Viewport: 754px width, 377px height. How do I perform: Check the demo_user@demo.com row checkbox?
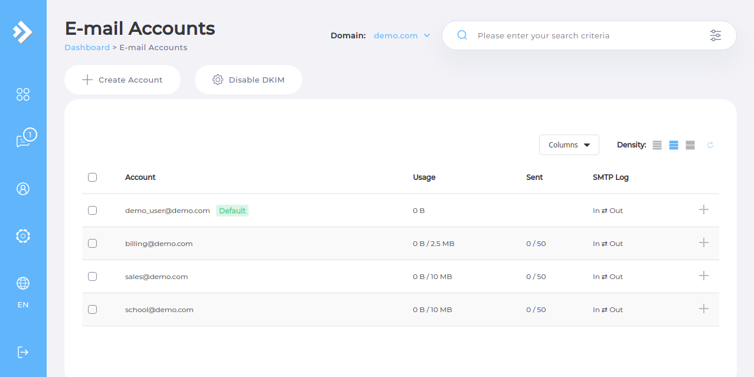[92, 210]
